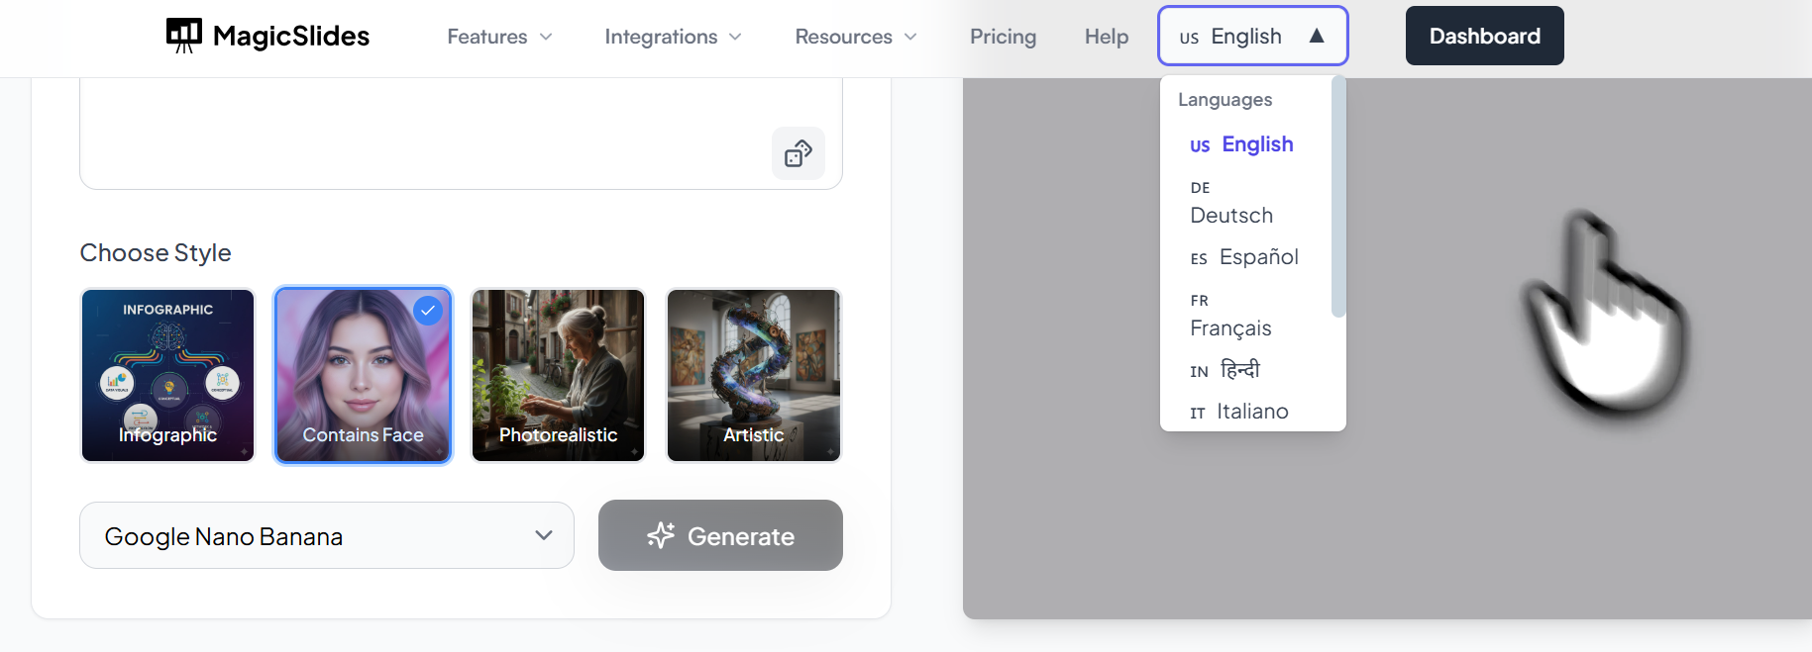The width and height of the screenshot is (1812, 652).
Task: Switch language to Español
Action: 1257,257
